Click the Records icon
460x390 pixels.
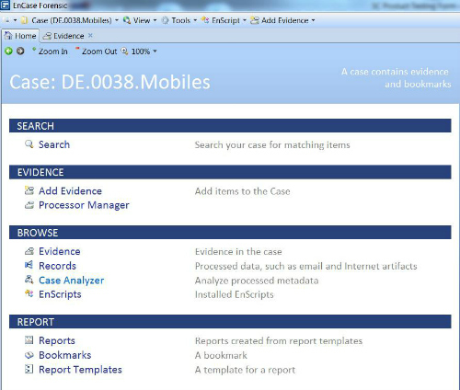point(29,265)
